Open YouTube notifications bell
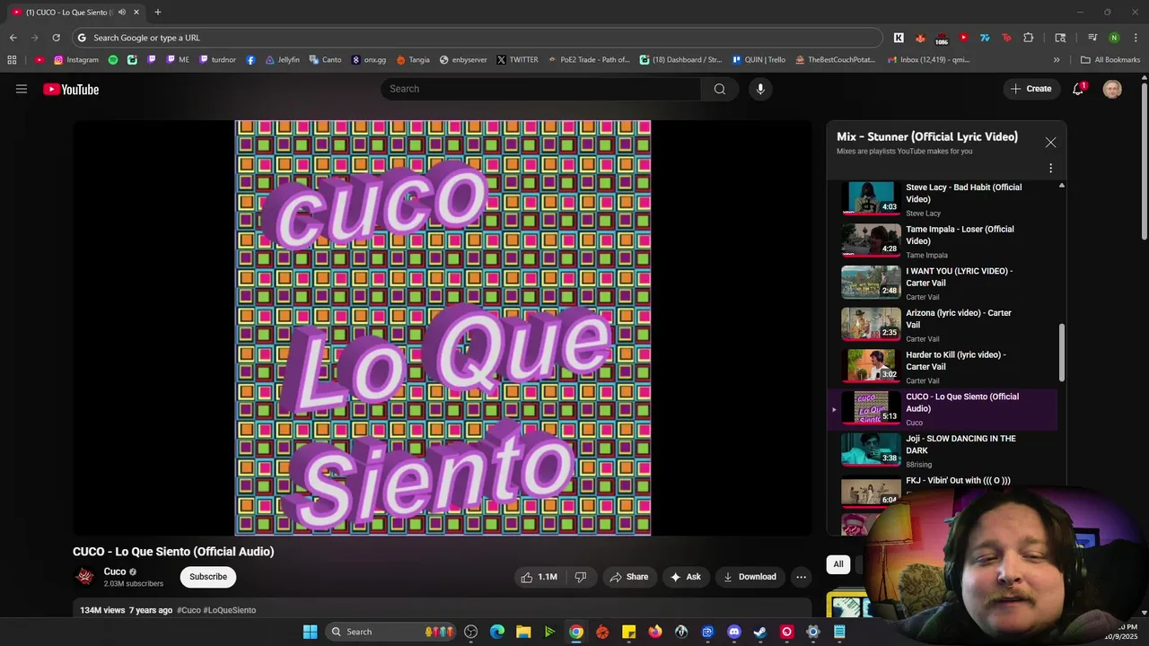1149x646 pixels. point(1078,89)
